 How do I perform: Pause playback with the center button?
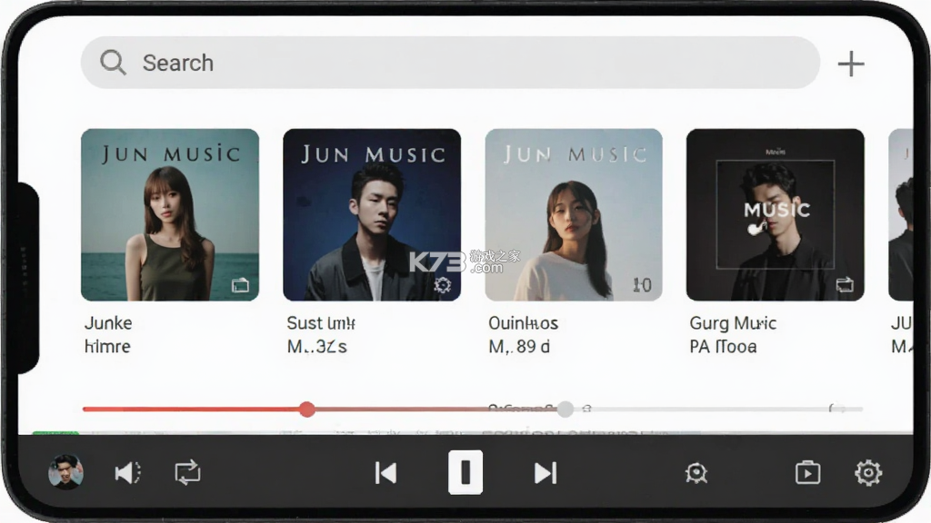[465, 472]
